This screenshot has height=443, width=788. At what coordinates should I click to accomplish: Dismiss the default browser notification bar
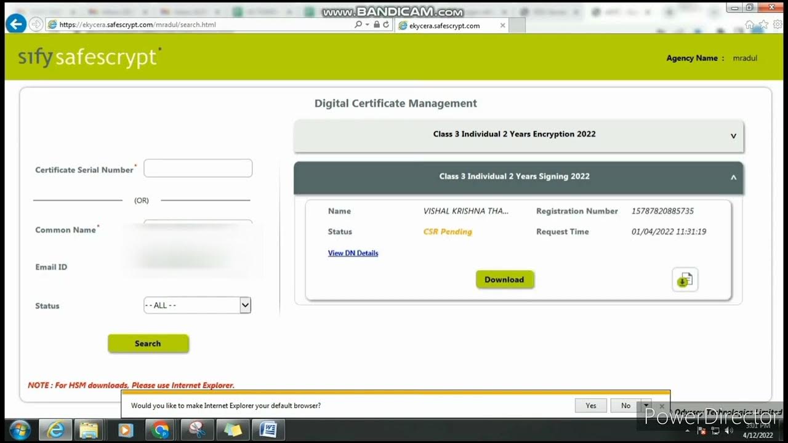pos(662,406)
